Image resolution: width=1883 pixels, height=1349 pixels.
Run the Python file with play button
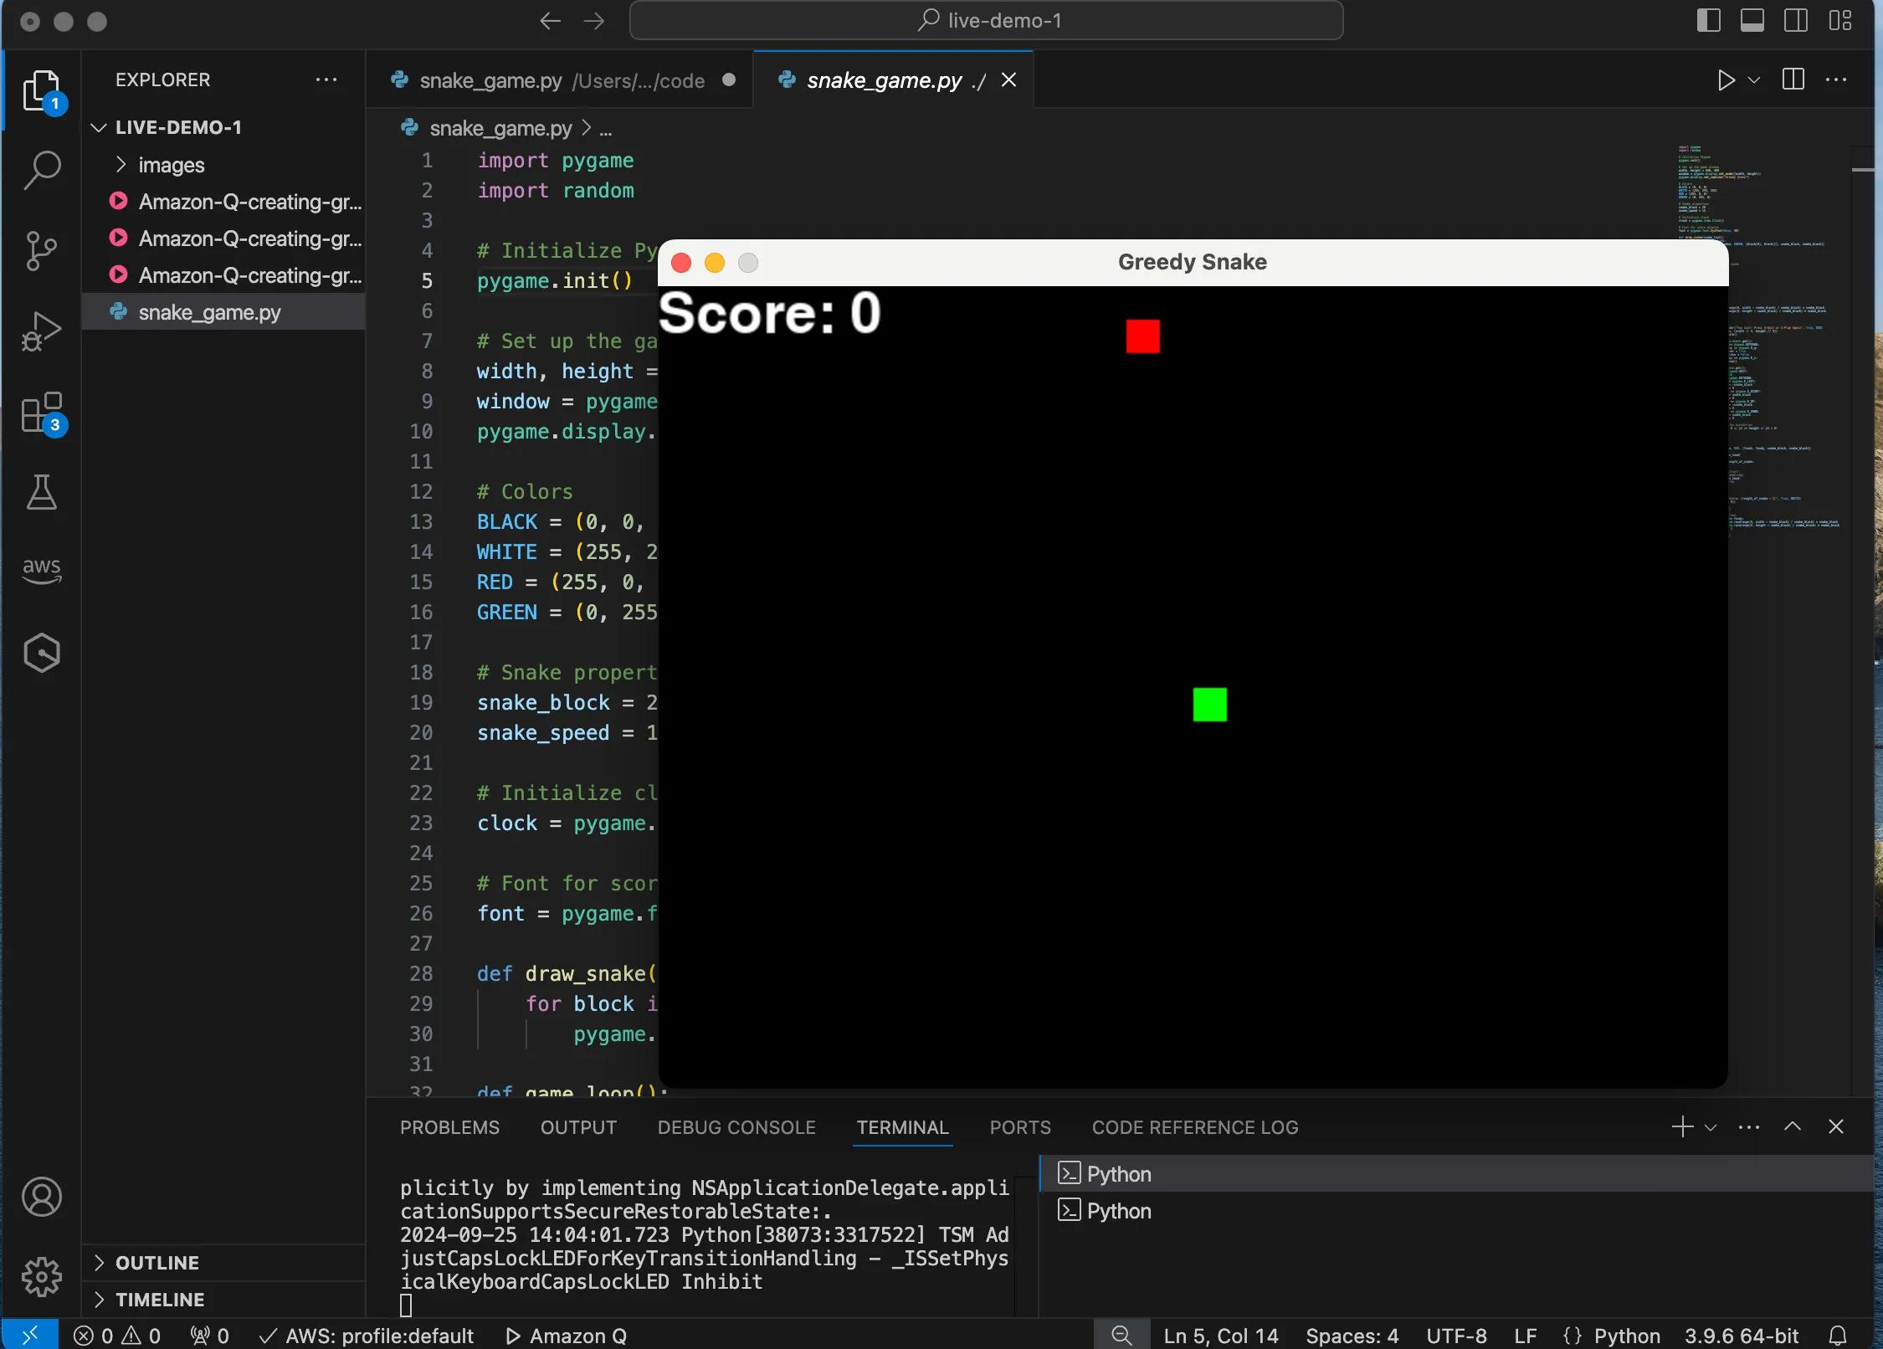point(1726,80)
